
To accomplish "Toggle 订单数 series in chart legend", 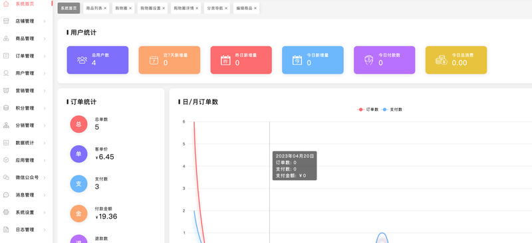I will tap(368, 110).
